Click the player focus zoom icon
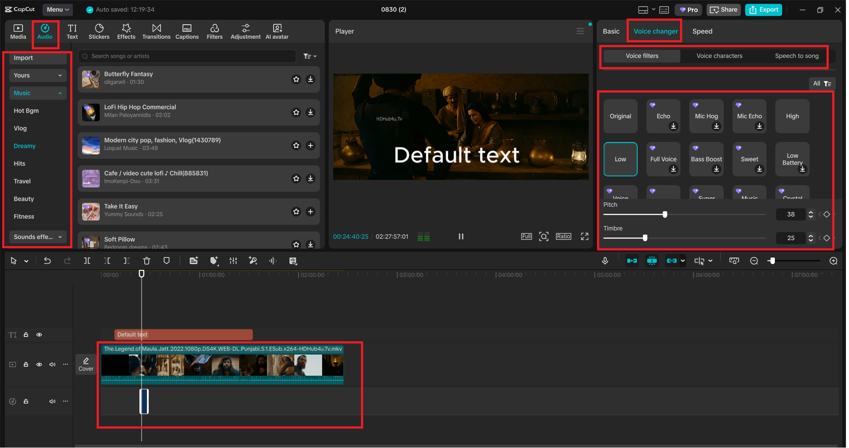 (x=544, y=237)
